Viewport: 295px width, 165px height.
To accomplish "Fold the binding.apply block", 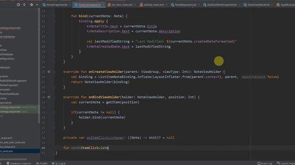I will pos(54,22).
